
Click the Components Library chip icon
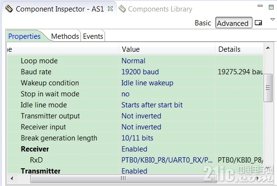pos(122,9)
